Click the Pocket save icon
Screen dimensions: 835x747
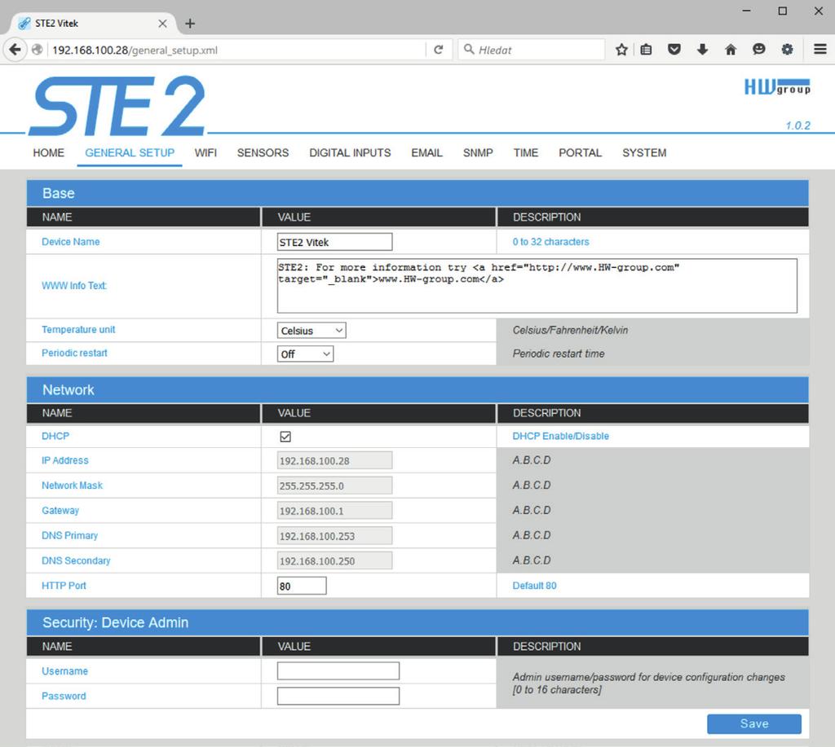pyautogui.click(x=674, y=50)
